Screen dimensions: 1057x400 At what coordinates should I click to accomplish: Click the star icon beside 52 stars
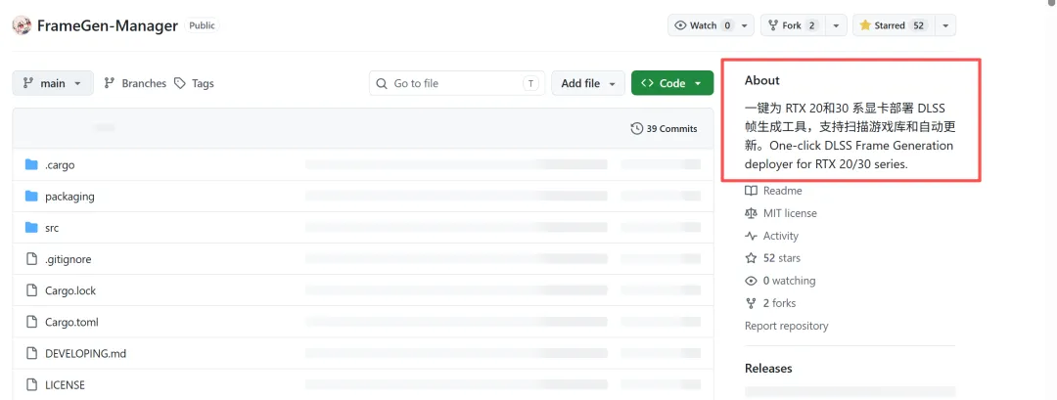tap(751, 258)
